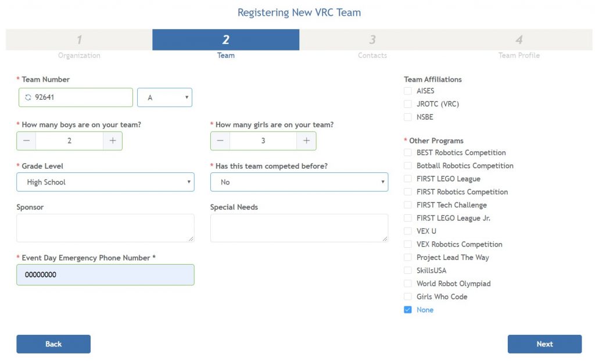Check the AISES affiliation box
Screen dimensions: 595x361
pos(408,91)
